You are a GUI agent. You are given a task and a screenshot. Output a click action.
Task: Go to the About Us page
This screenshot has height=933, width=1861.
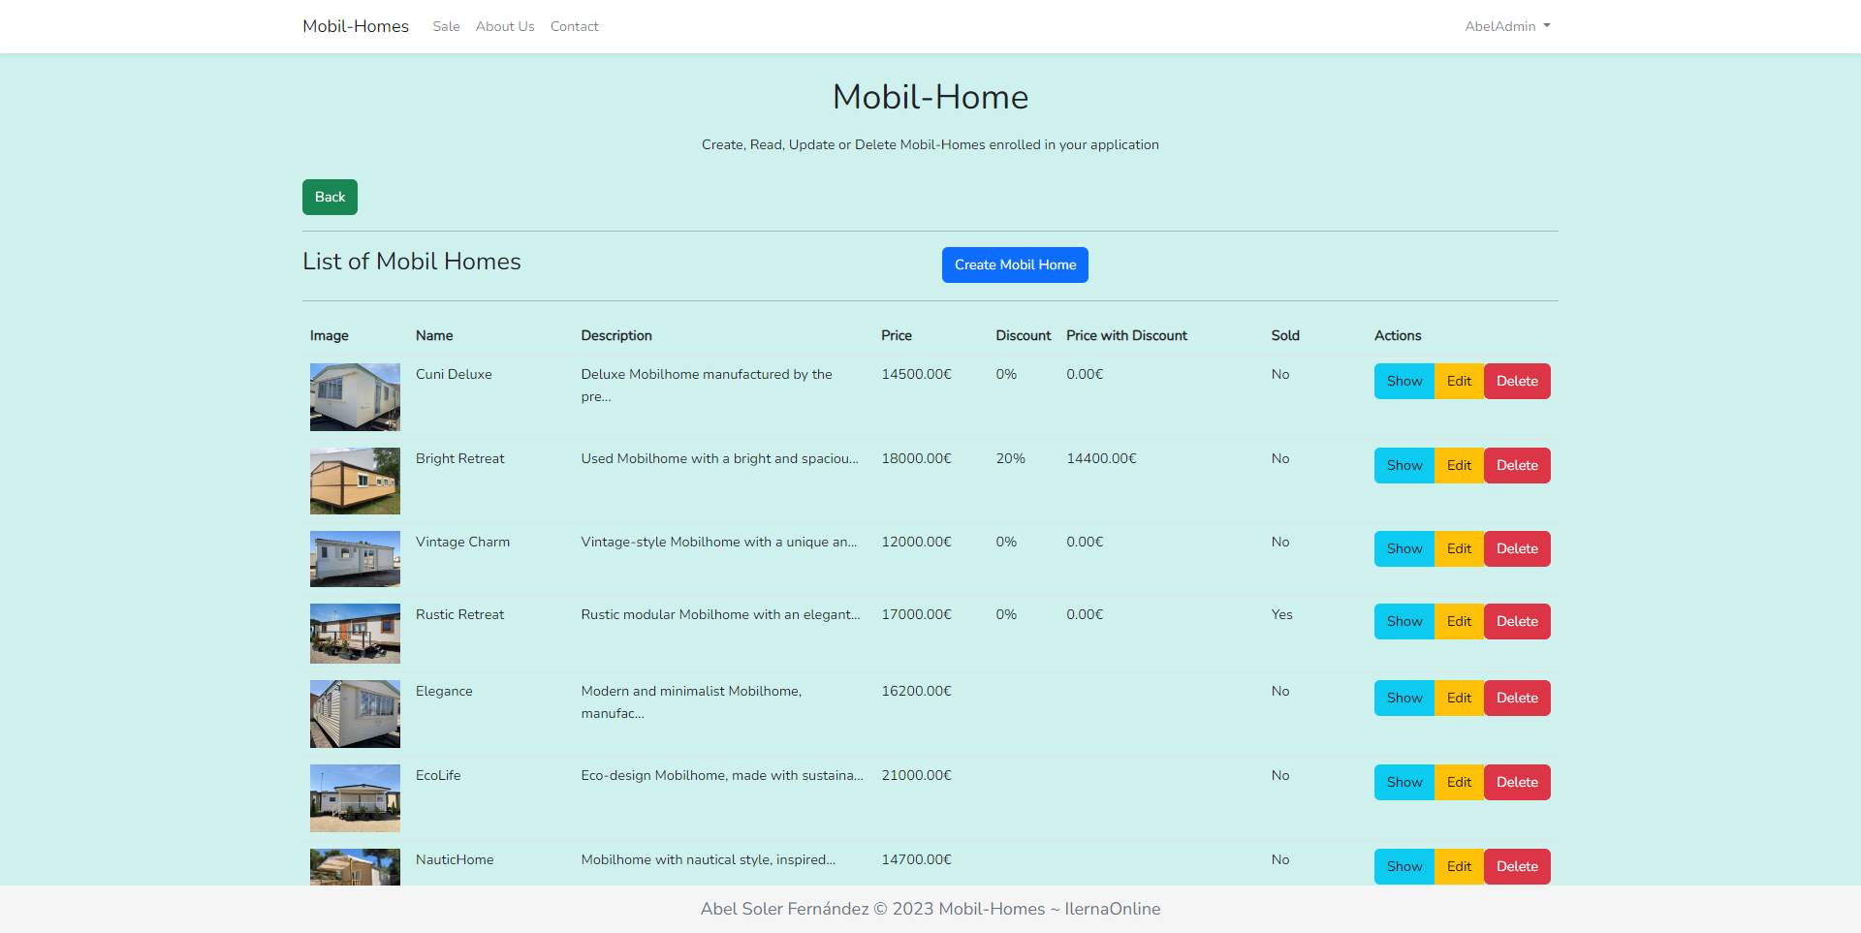(504, 26)
